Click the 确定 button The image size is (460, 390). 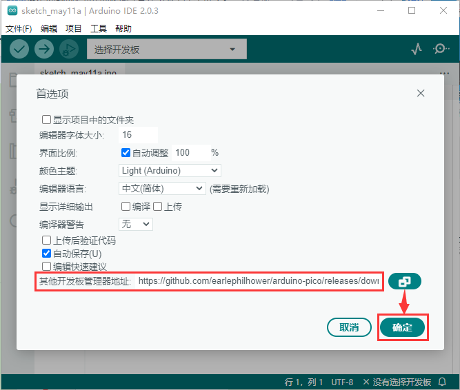[x=403, y=327]
